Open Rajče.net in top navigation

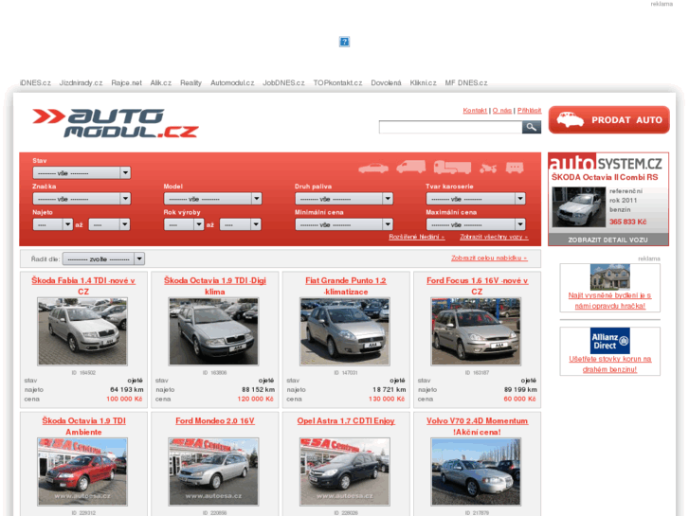[x=127, y=82]
